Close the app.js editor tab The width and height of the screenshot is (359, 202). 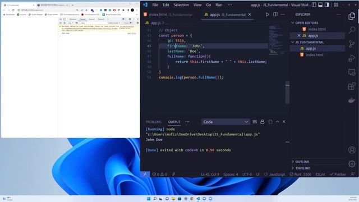click(x=250, y=15)
